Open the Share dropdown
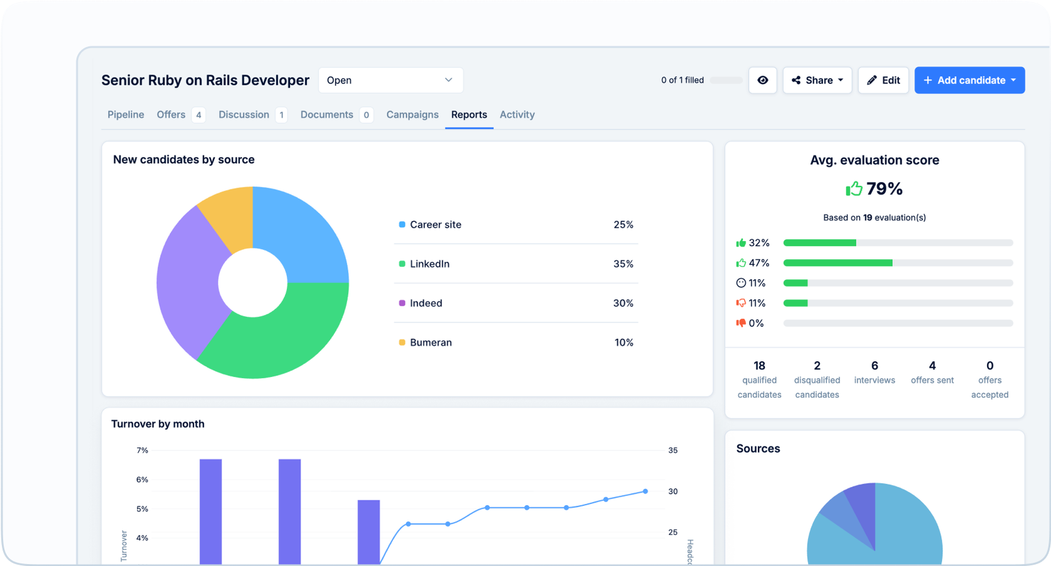The height and width of the screenshot is (566, 1051). 817,80
